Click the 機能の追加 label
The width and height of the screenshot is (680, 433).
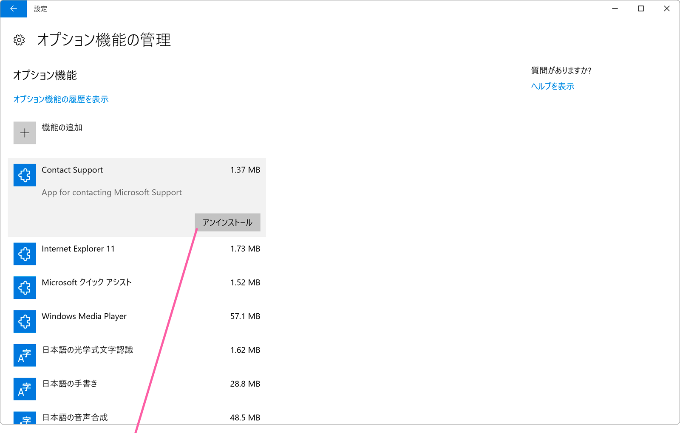[x=62, y=127]
